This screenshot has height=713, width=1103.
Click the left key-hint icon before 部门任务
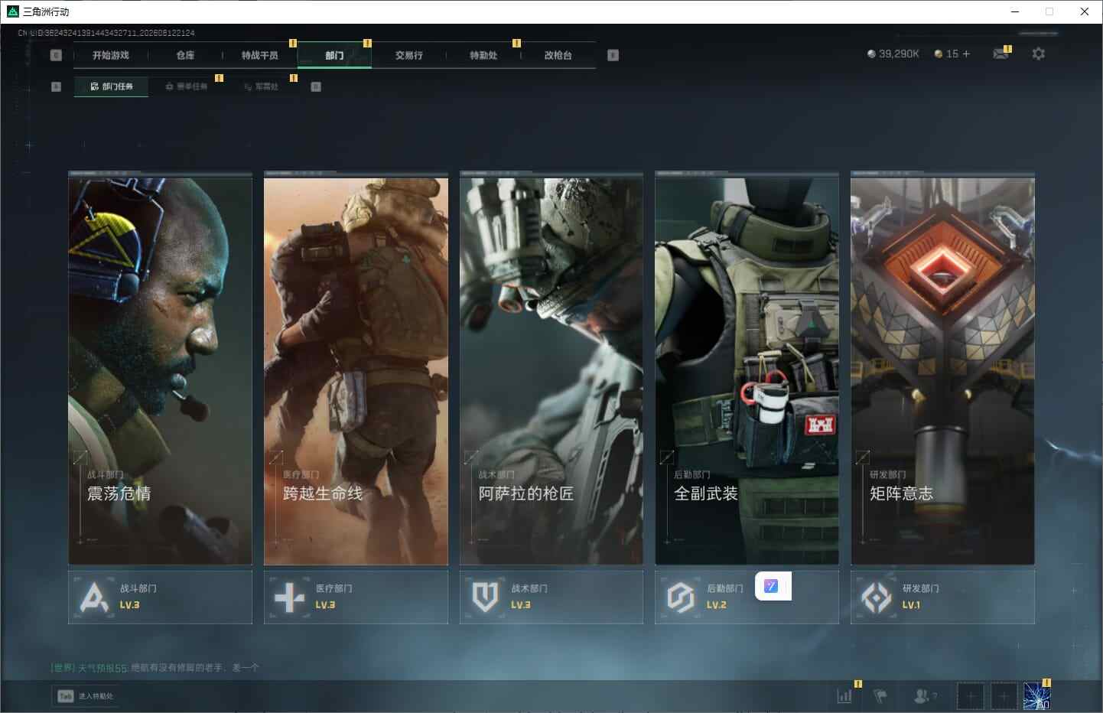(x=56, y=86)
